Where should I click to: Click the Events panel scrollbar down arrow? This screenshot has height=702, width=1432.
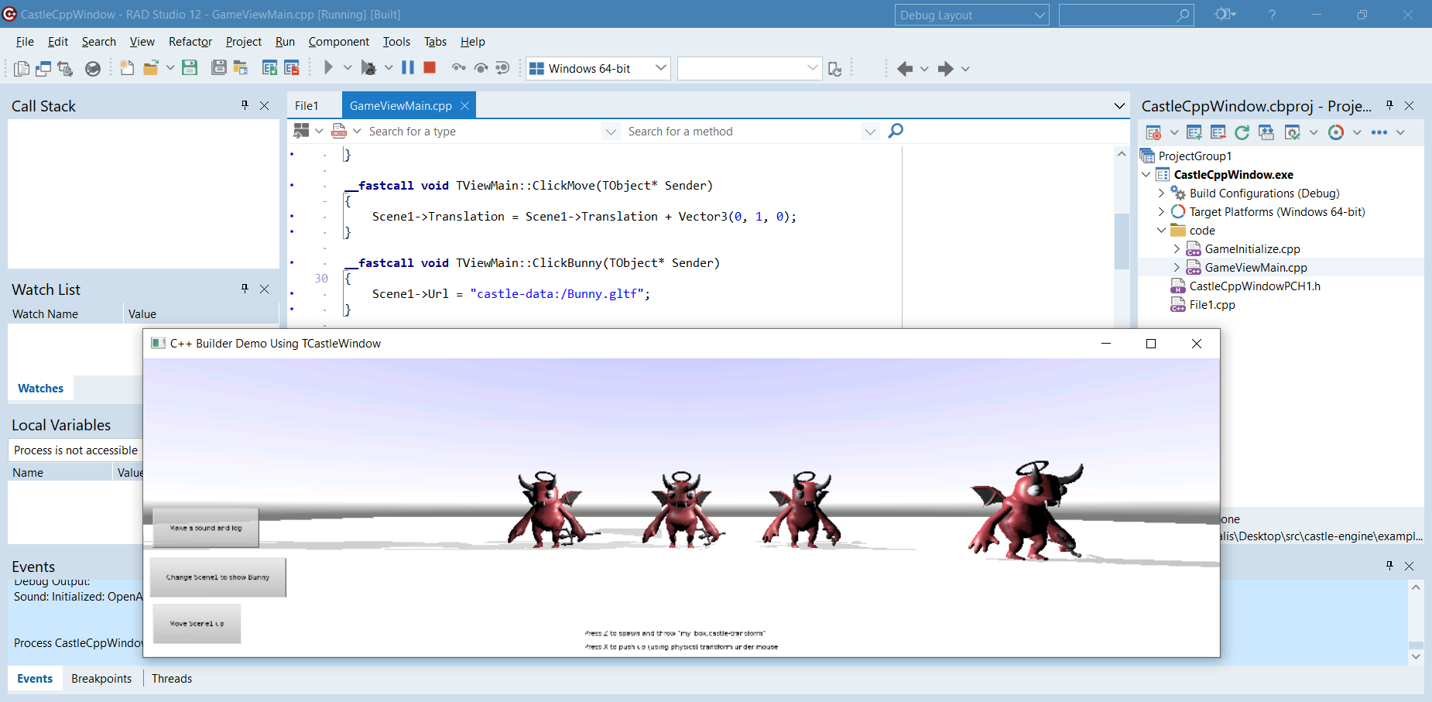pyautogui.click(x=1416, y=657)
